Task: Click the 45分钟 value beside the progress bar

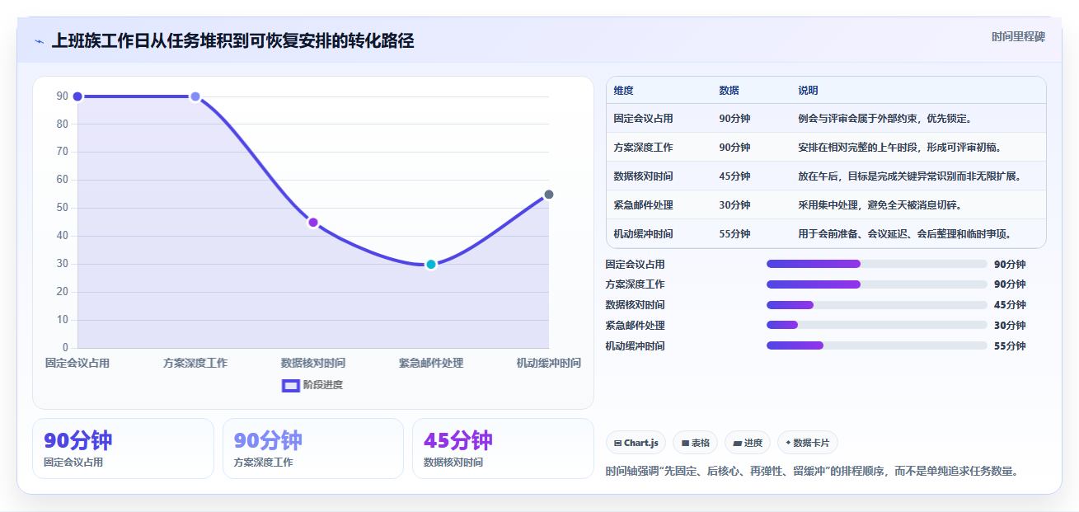Action: 1010,305
